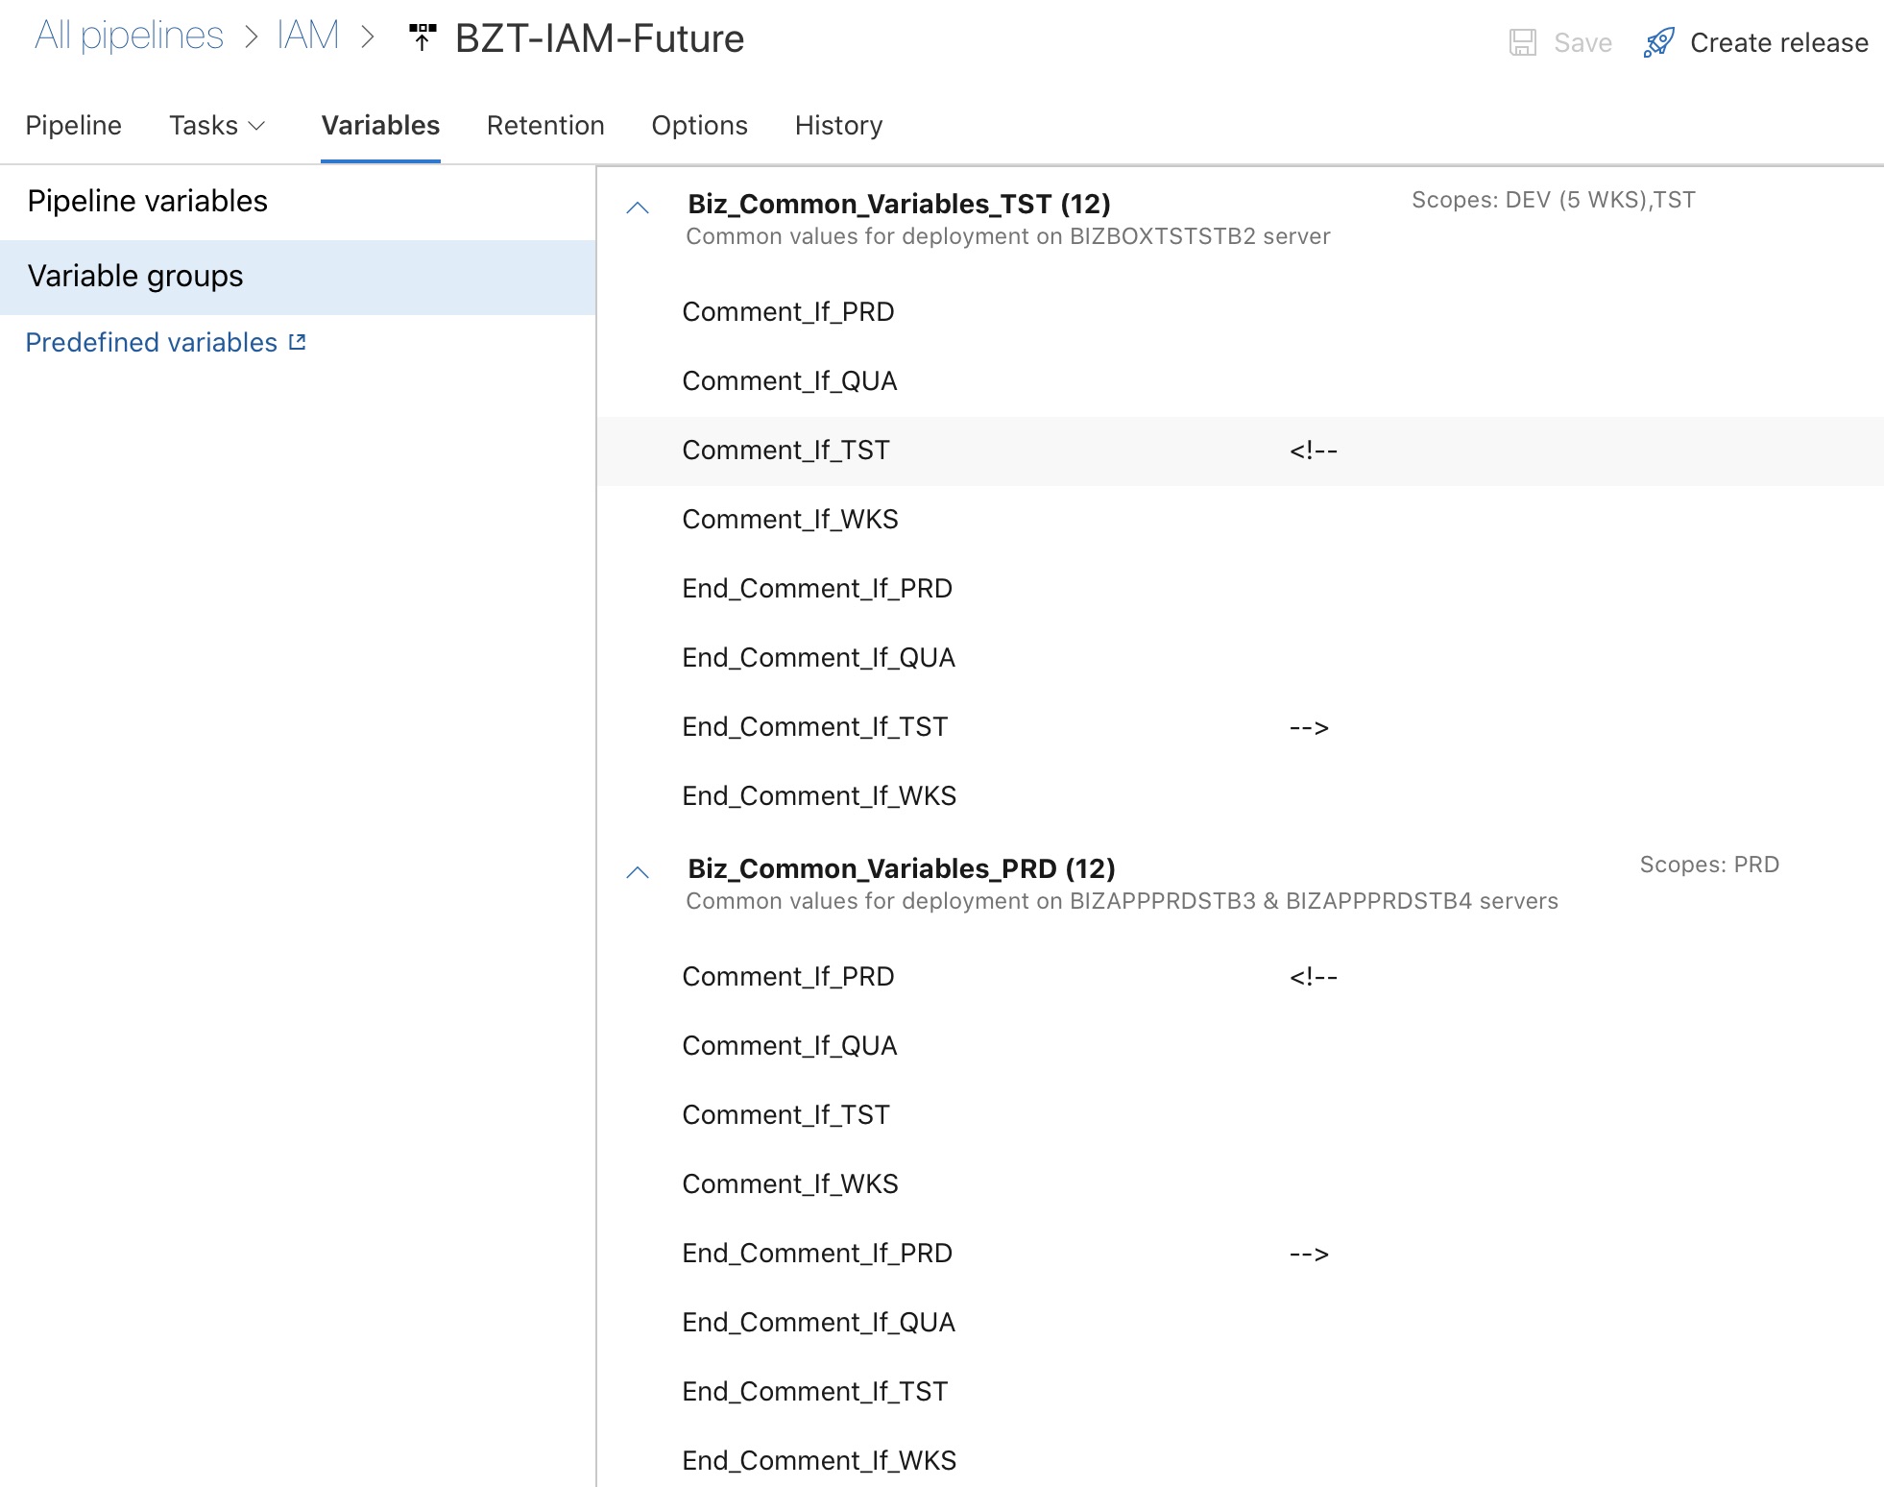Viewport: 1884px width, 1487px height.
Task: Navigate to All pipelines breadcrumb
Action: click(129, 36)
